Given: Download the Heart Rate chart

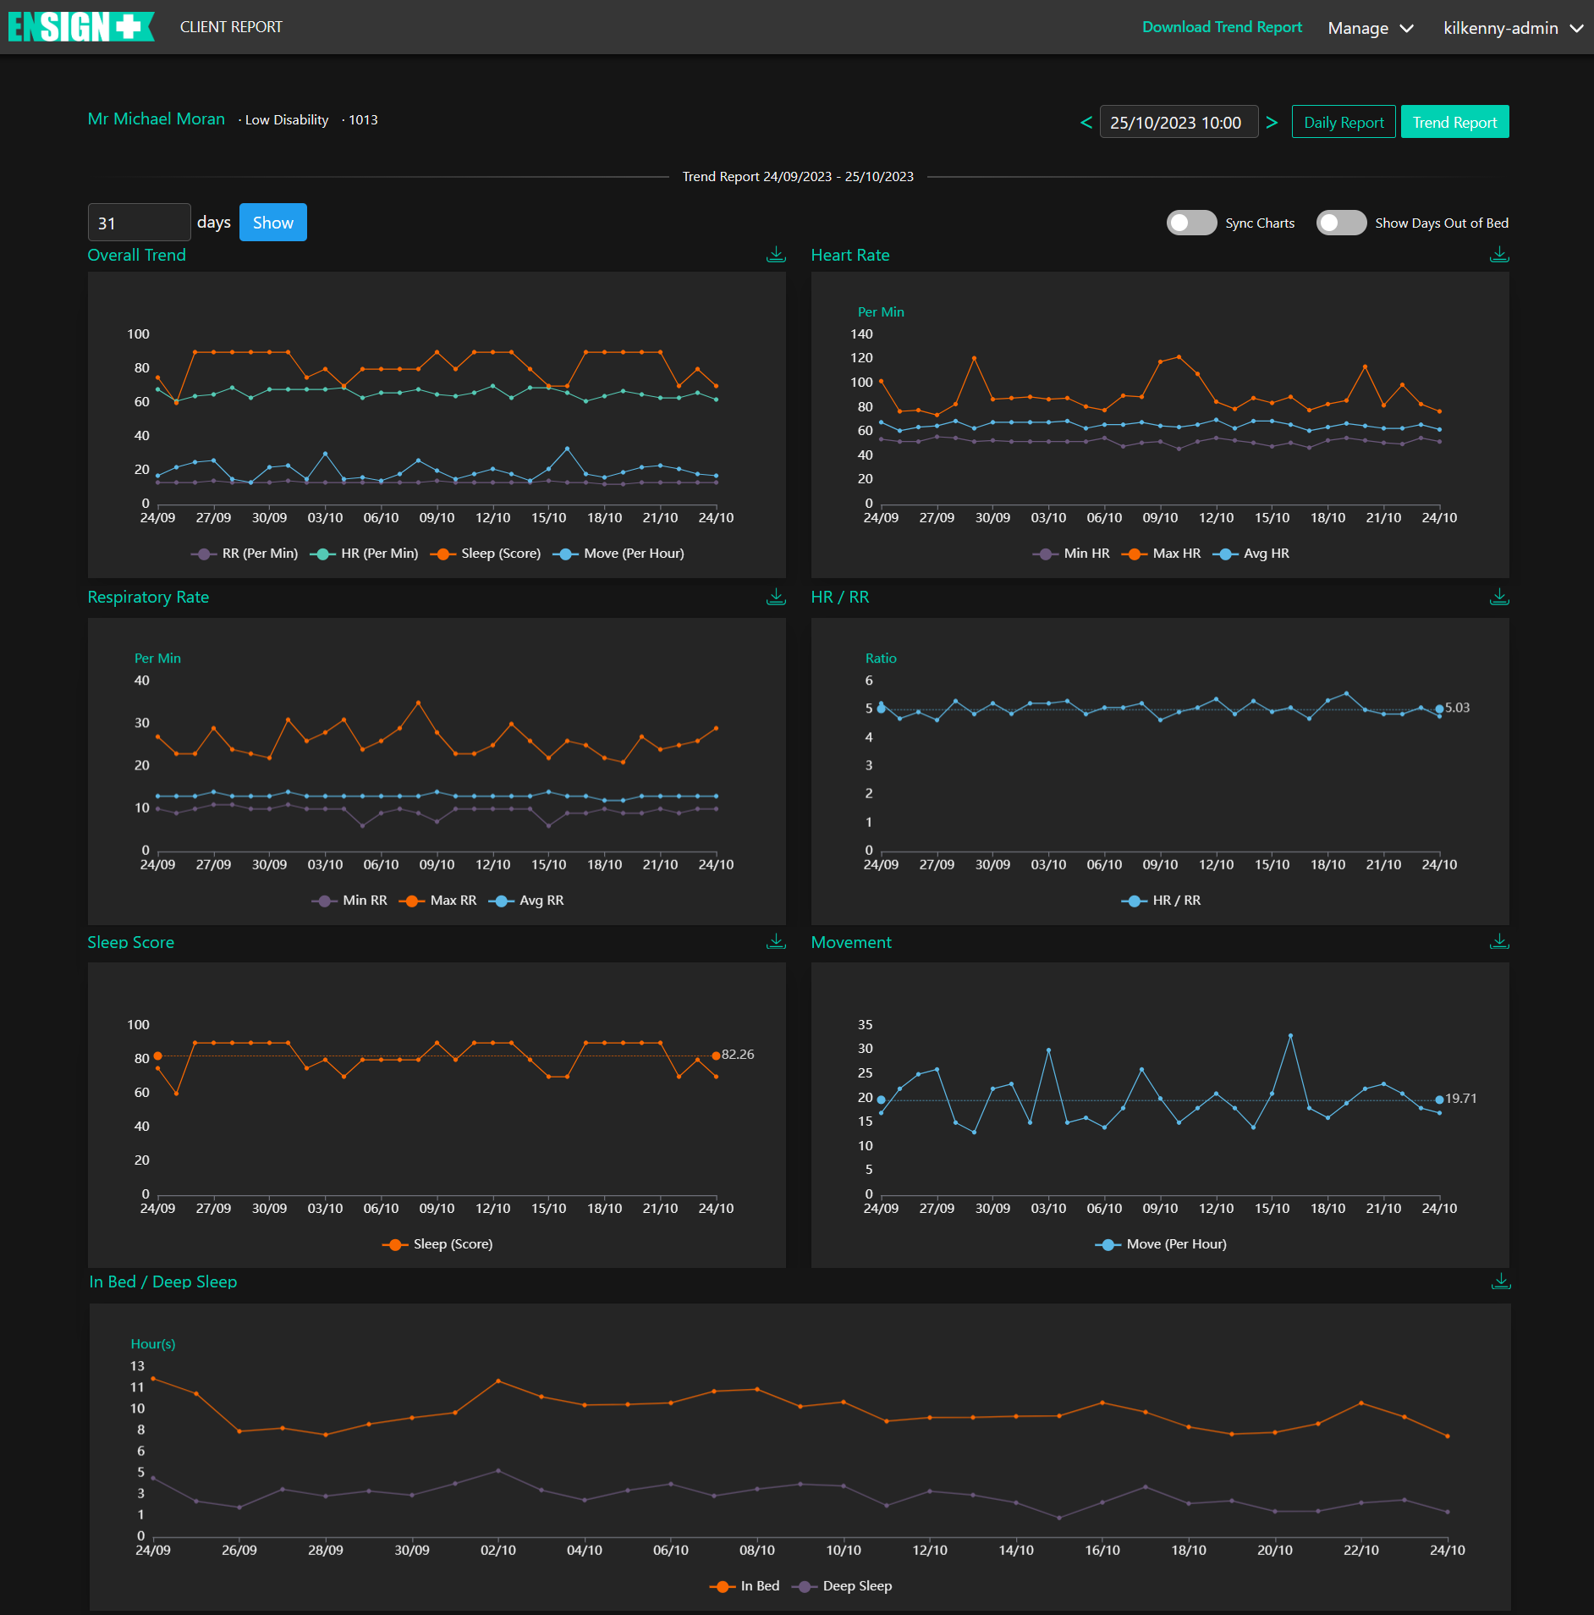Looking at the screenshot, I should tap(1498, 255).
